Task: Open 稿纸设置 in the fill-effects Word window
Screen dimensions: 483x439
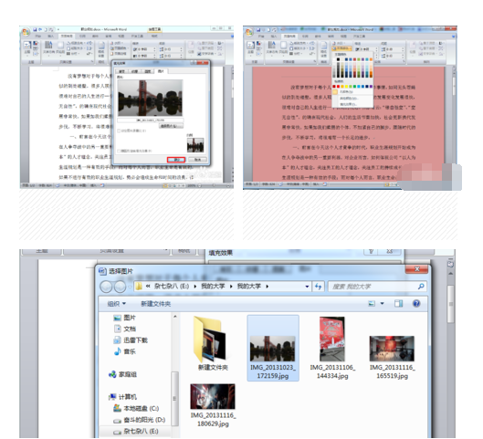Action: [101, 49]
